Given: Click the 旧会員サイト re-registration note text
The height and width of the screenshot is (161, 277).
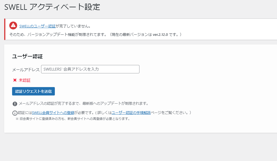Looking at the screenshot, I should click(73, 119).
